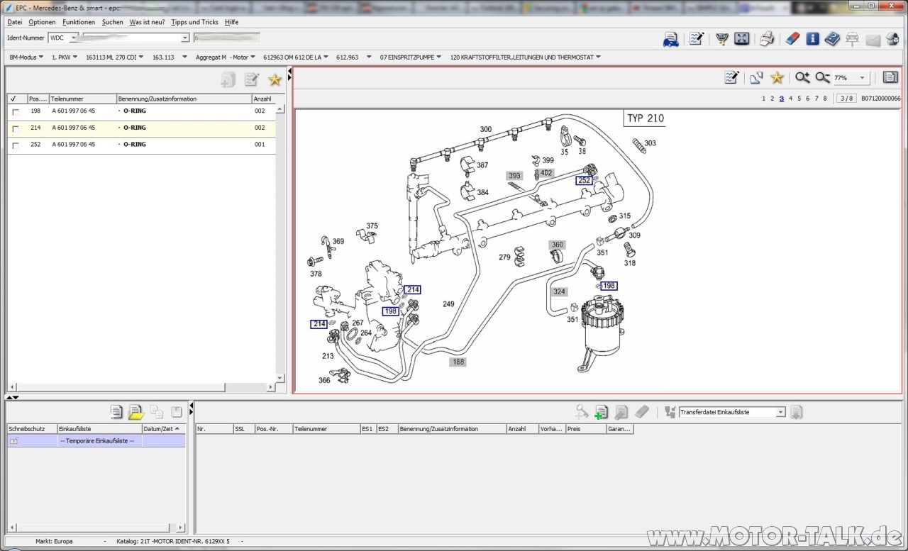The image size is (908, 551).
Task: Open the Datei menu
Action: point(15,22)
